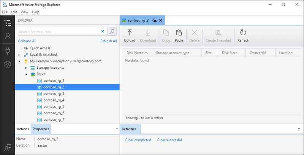The width and height of the screenshot is (304, 155).
Task: Click the Paste toolbar button
Action: coord(179,36)
